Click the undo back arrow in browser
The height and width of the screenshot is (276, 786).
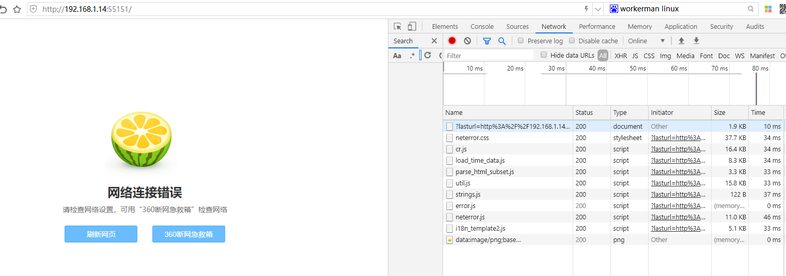3,9
